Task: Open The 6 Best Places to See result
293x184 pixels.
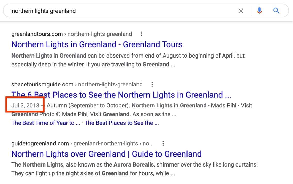Action: (121, 95)
